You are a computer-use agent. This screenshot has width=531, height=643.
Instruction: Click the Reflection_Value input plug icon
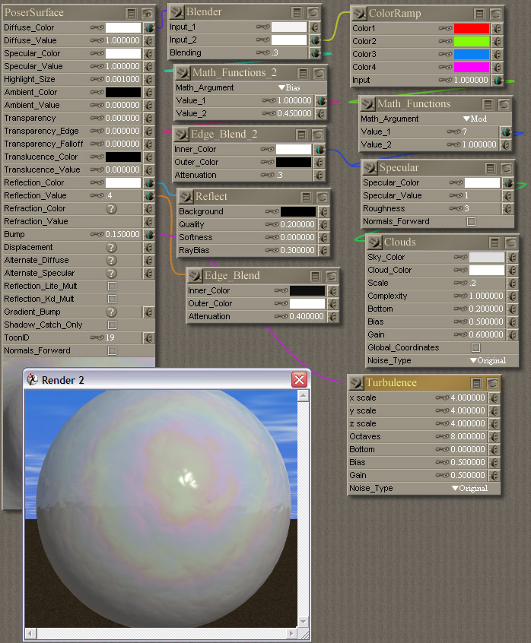point(149,196)
